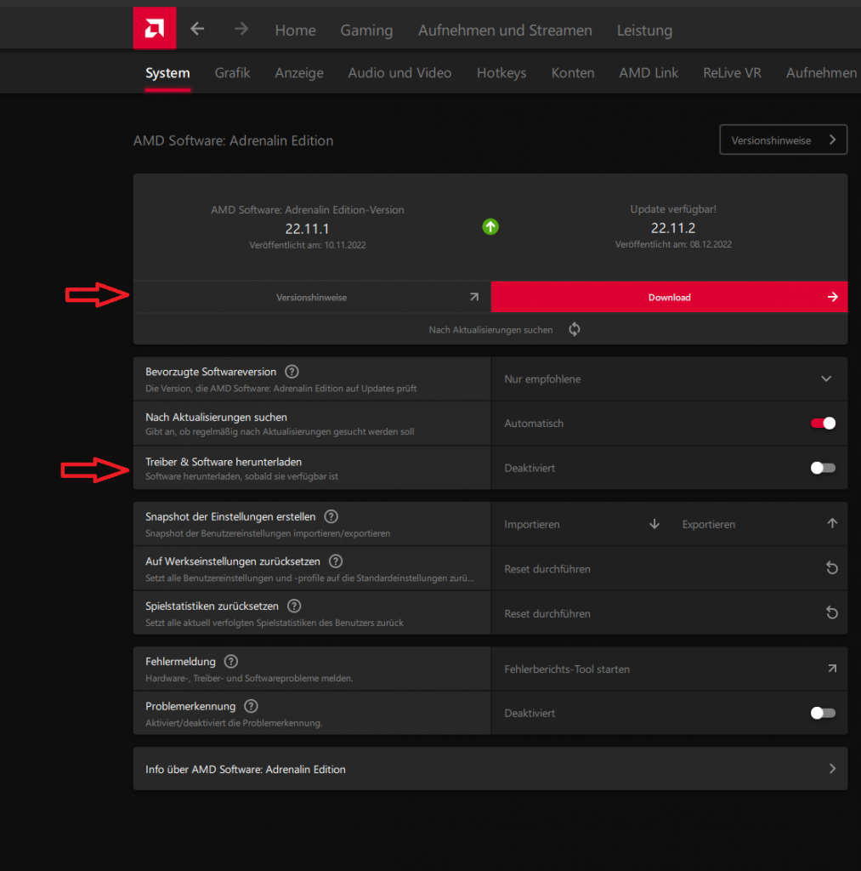Viewport: 861px width, 871px height.
Task: Click Reset durchführen for Spielstatistiken
Action: 547,614
